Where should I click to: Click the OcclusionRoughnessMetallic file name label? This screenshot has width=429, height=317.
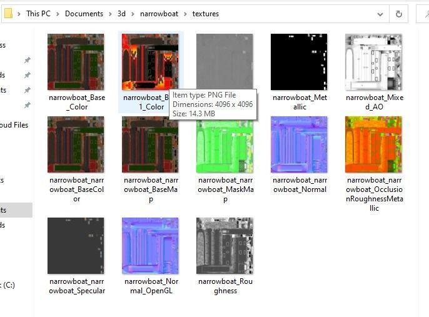click(374, 194)
